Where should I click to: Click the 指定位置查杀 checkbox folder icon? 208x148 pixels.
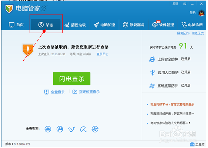click(75, 92)
